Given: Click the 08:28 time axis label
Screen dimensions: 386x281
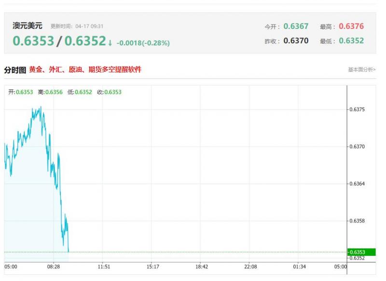Looking at the screenshot, I should tap(54, 267).
